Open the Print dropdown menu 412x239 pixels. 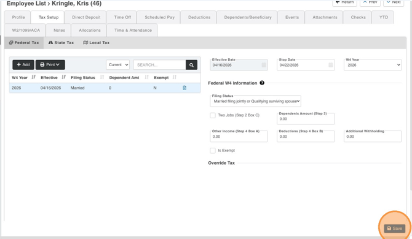(x=50, y=65)
